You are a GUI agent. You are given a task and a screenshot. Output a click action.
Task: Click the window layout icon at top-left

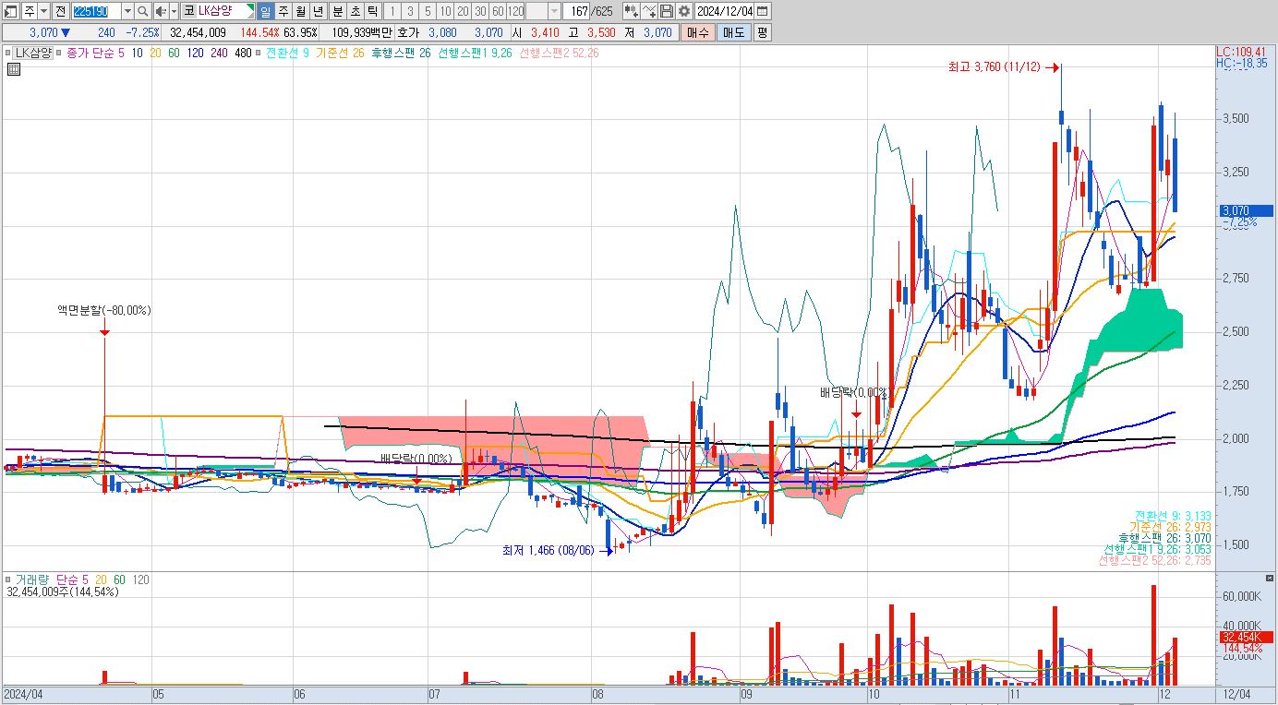(10, 11)
